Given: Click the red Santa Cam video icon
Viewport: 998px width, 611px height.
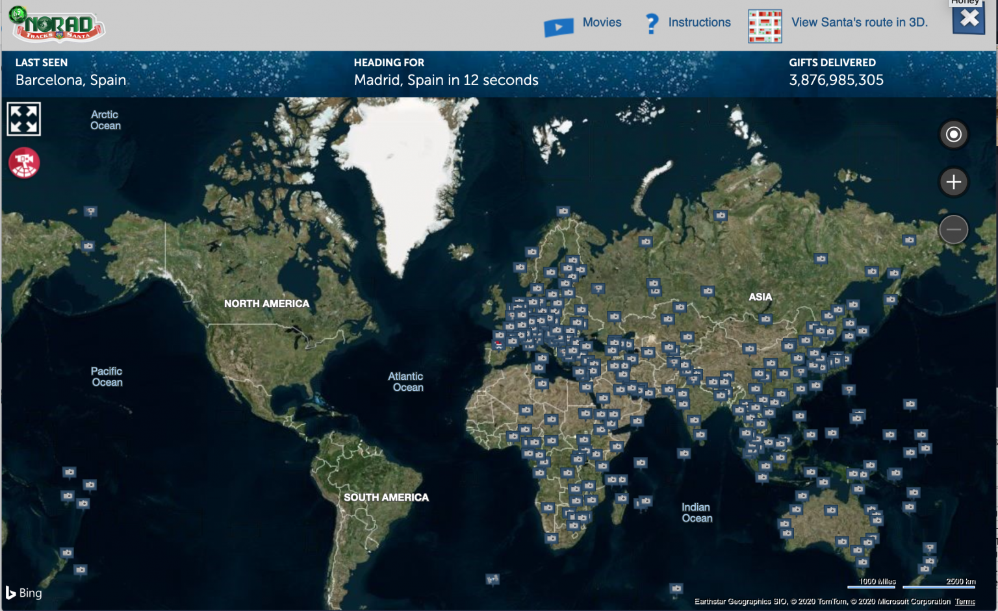Looking at the screenshot, I should point(23,163).
